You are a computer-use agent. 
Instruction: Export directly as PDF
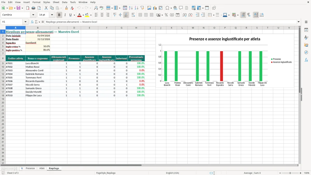28,8
